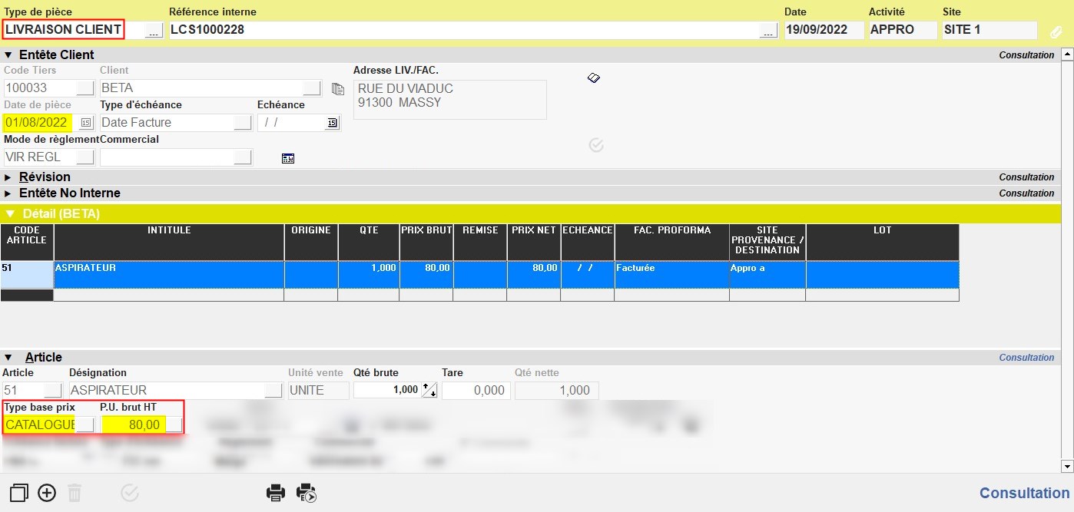Click the Qté brute stepper arrows

(429, 391)
